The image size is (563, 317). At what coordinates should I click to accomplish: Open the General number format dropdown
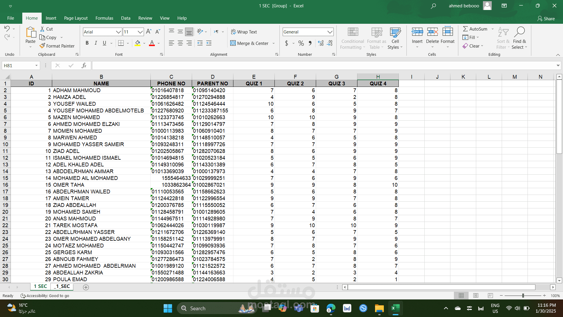pyautogui.click(x=330, y=32)
